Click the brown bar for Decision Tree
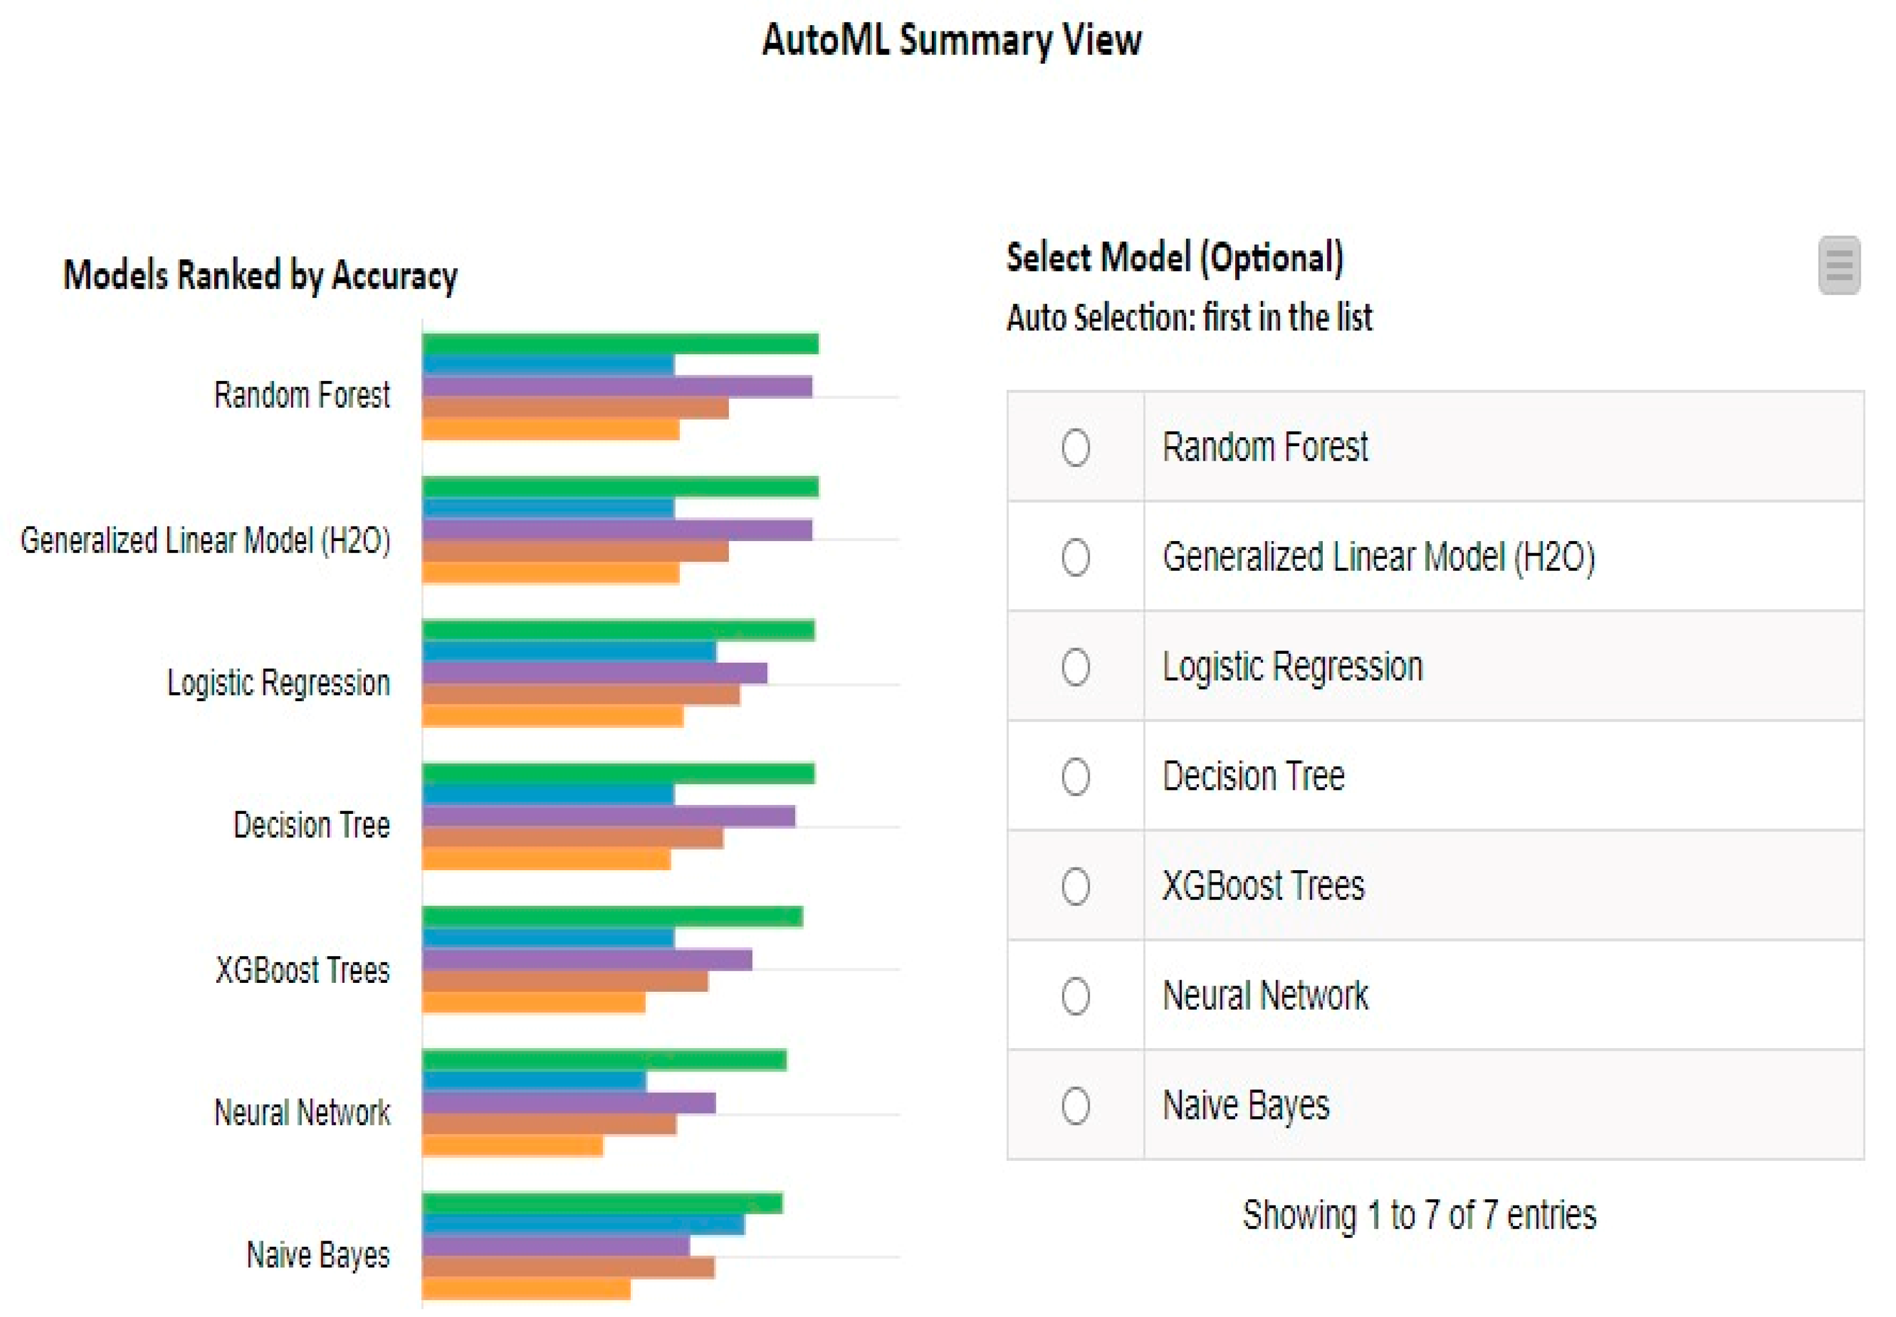Viewport: 1896px width, 1317px height. (572, 838)
